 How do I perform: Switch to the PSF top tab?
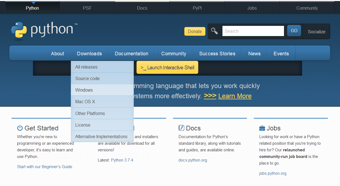87,8
